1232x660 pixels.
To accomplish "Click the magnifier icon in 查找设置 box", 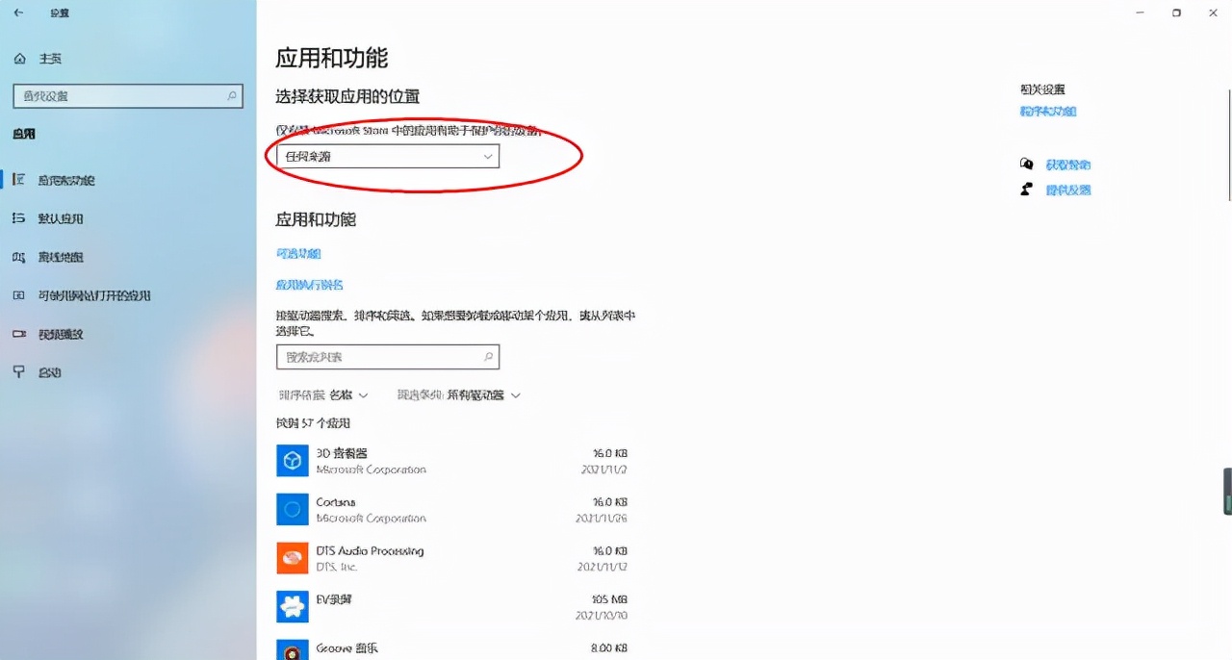I will tap(231, 96).
